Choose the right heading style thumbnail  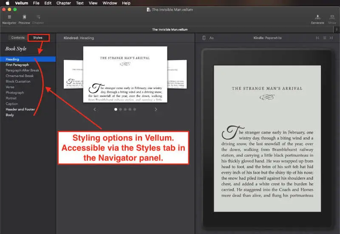pos(177,74)
